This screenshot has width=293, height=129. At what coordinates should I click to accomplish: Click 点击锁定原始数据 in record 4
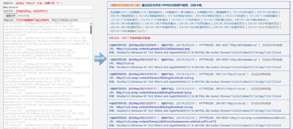pos(261,103)
